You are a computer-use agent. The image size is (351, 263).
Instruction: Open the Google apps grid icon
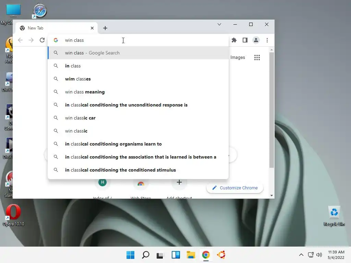[x=257, y=58]
